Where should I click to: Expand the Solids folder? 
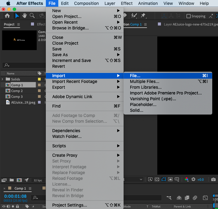pyautogui.click(x=2, y=79)
